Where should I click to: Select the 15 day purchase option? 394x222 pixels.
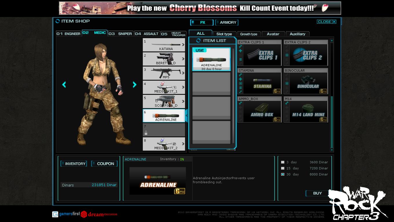(x=283, y=168)
